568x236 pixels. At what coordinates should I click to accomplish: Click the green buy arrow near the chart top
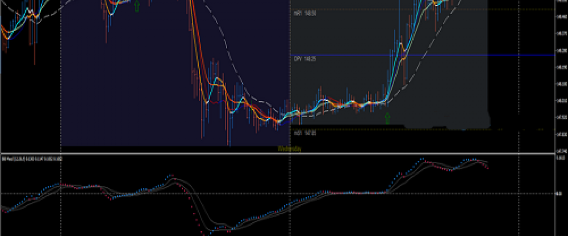tap(137, 6)
